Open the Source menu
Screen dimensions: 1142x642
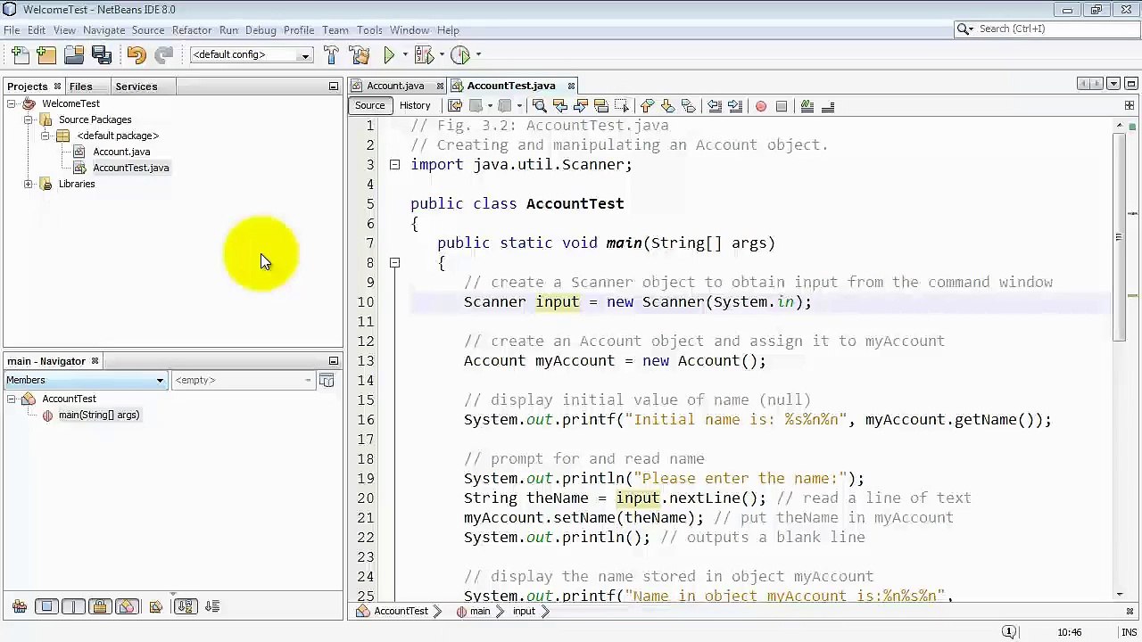point(148,30)
